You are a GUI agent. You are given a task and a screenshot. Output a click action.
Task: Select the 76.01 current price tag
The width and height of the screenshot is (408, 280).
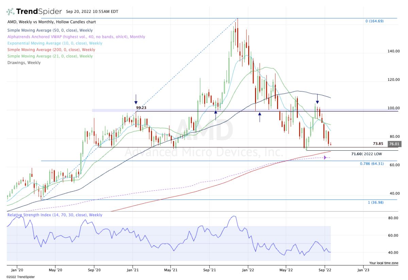point(395,144)
